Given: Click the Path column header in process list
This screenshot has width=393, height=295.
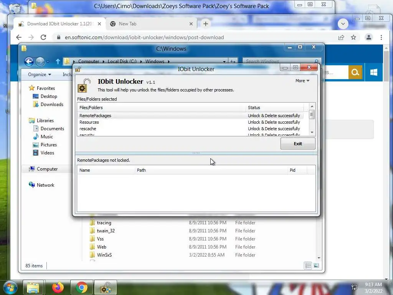Looking at the screenshot, I should [x=211, y=170].
